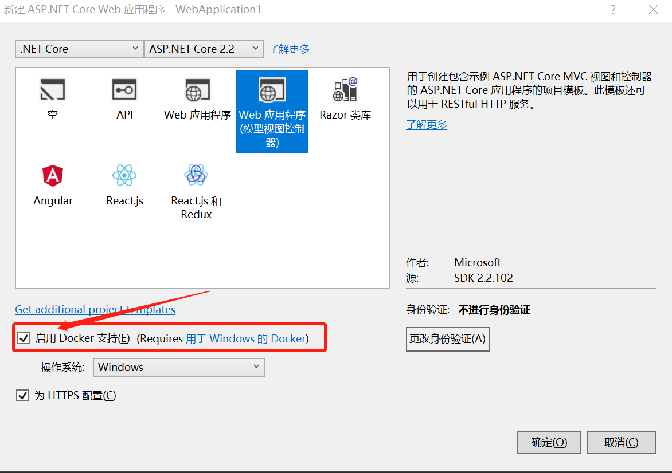Pick the Razor 类库 template

tap(345, 99)
